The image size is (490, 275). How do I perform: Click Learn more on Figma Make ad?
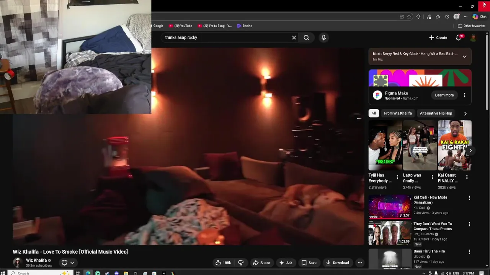tap(444, 95)
